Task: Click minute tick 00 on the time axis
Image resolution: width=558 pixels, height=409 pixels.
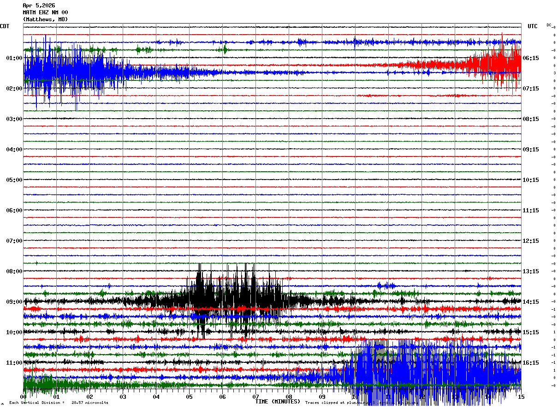Action: 24,397
